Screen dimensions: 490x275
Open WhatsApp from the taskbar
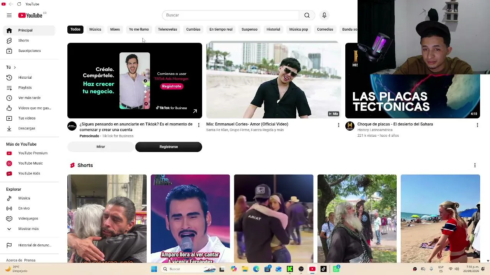click(x=336, y=269)
